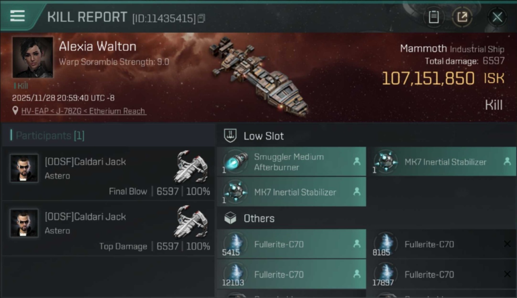Click the X on Fullerite-C70 17897
The image size is (517, 298).
click(x=507, y=274)
